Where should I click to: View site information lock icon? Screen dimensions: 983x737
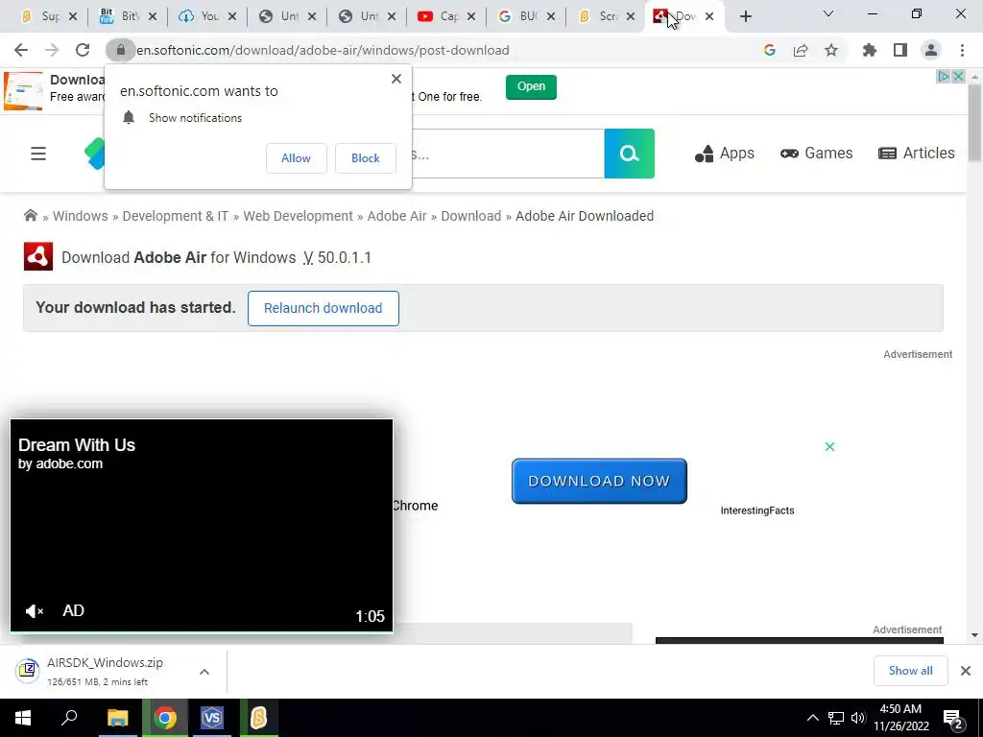120,50
